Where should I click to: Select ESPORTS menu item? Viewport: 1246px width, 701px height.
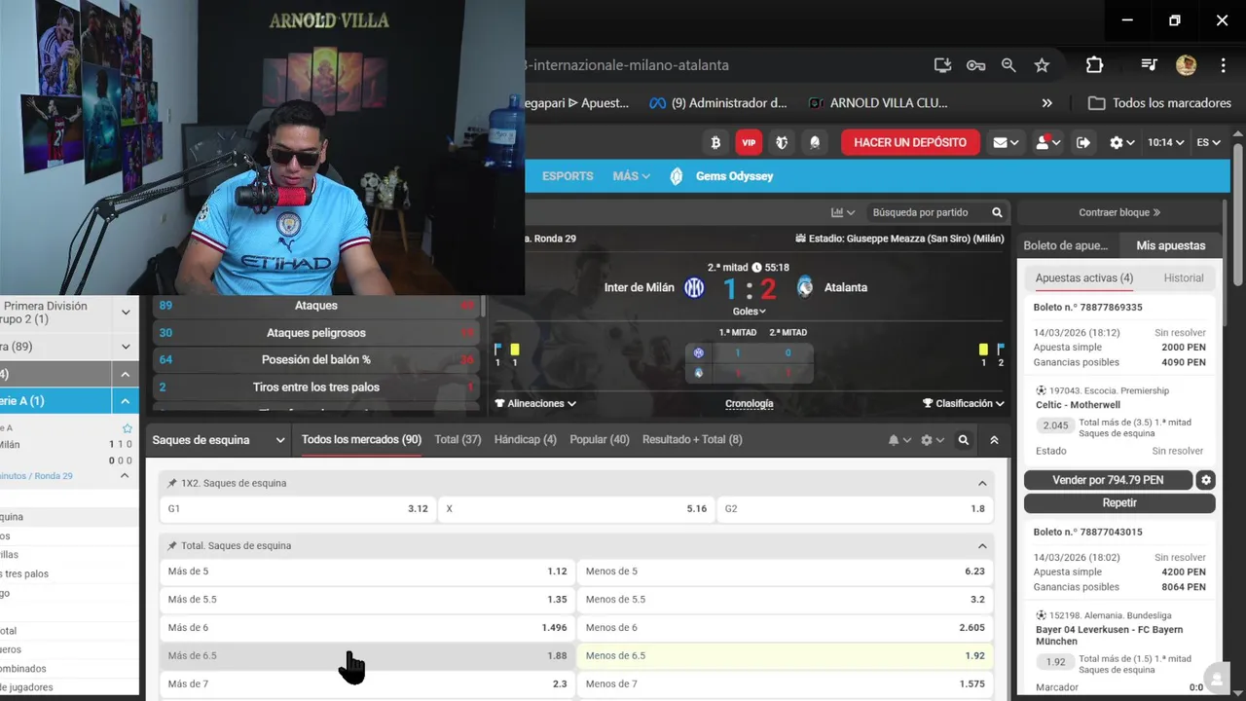pos(568,176)
